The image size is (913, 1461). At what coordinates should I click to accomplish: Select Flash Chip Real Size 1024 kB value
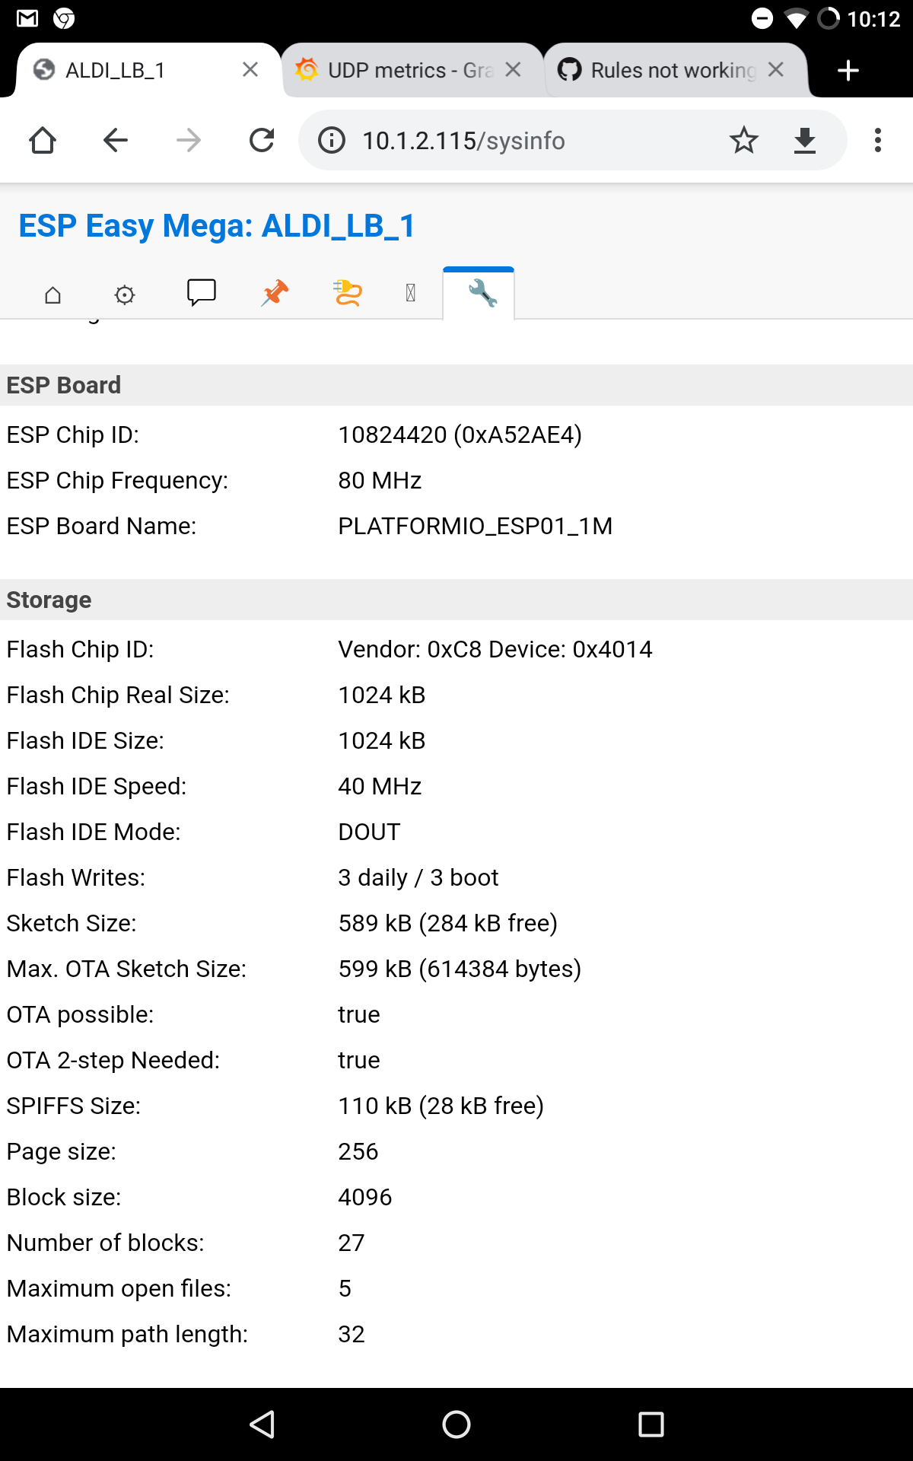[x=381, y=695]
